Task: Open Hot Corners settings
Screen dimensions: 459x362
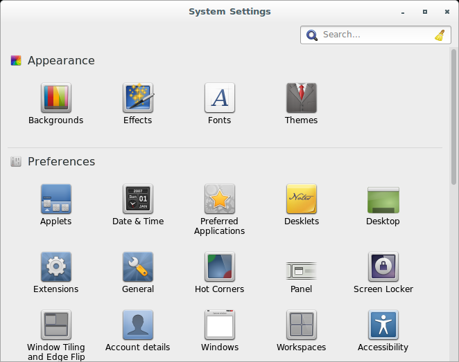Action: pos(219,267)
